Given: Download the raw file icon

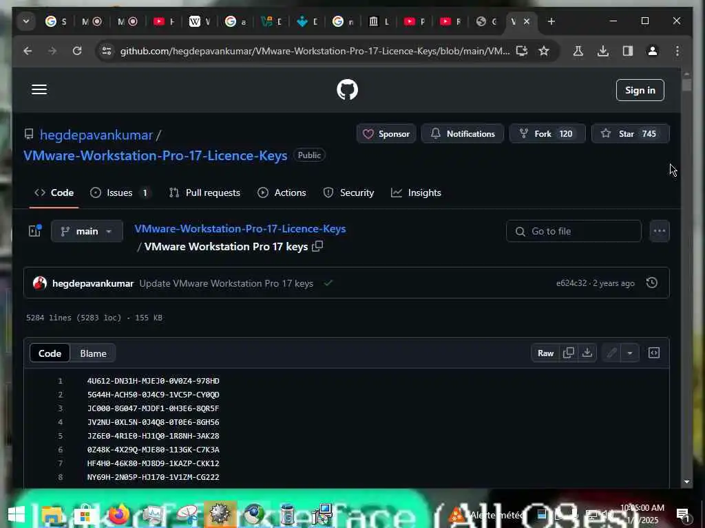Looking at the screenshot, I should [x=587, y=353].
